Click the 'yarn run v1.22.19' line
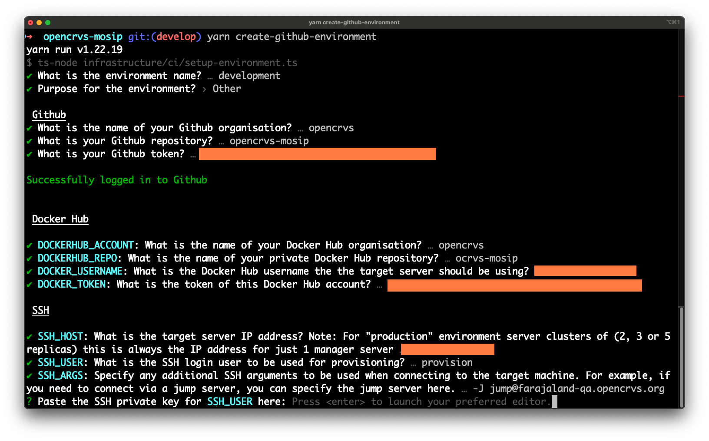709x441 pixels. (x=75, y=50)
